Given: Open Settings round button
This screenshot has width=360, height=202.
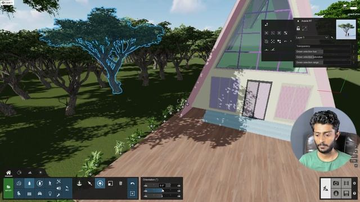Looking at the screenshot, I should click(x=354, y=183).
